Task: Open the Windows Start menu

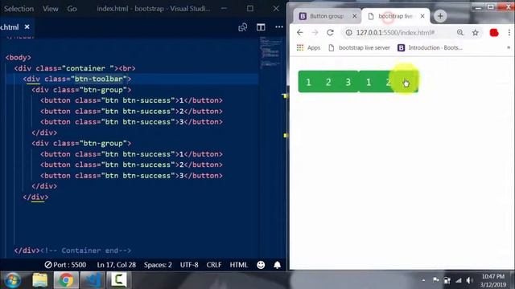Action: [x=13, y=280]
